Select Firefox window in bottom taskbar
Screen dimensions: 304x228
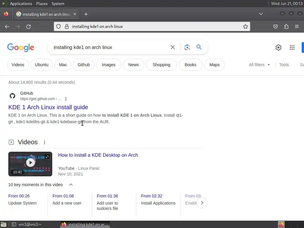(x=85, y=224)
